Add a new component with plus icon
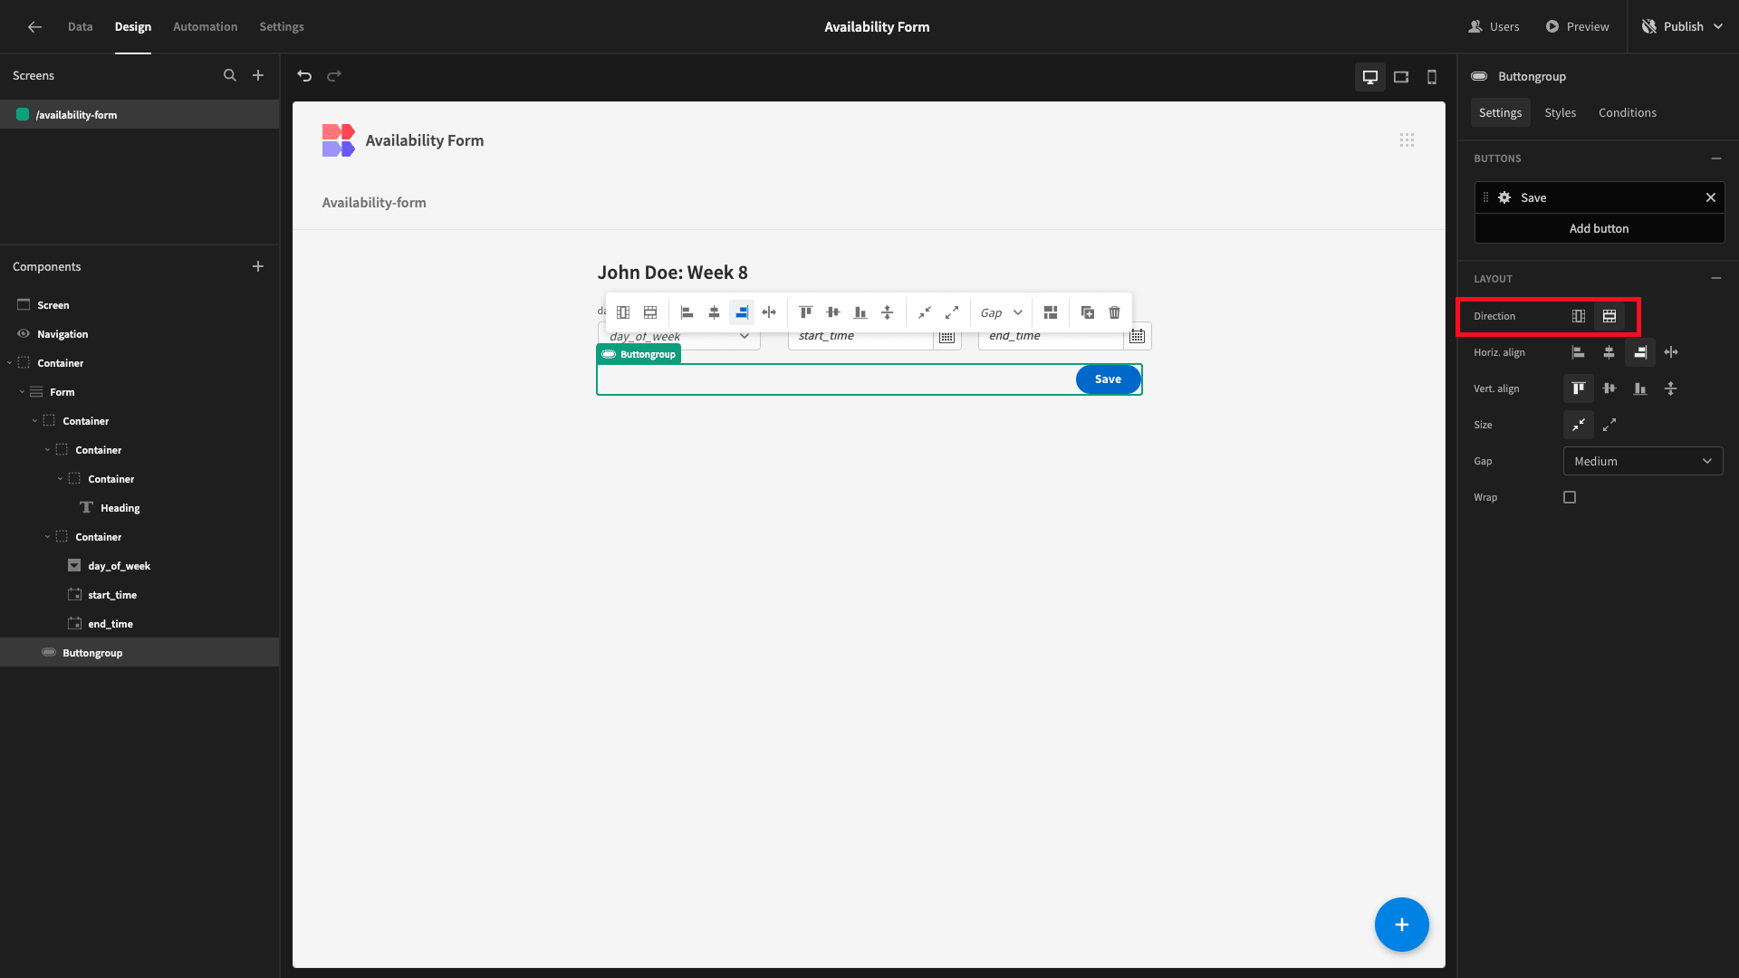Screen dimensions: 1739x978 click(258, 266)
